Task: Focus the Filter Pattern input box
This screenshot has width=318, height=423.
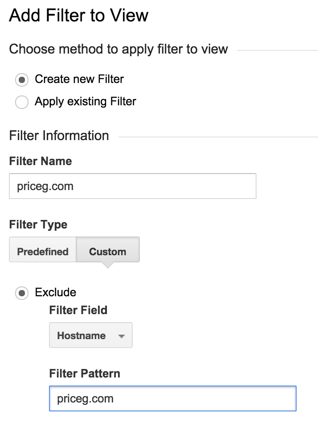Action: pyautogui.click(x=173, y=398)
